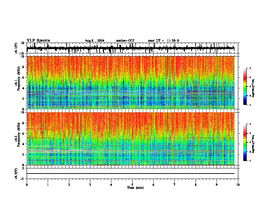
Task: Click the time axis tick label '2'
Action: (x=69, y=185)
